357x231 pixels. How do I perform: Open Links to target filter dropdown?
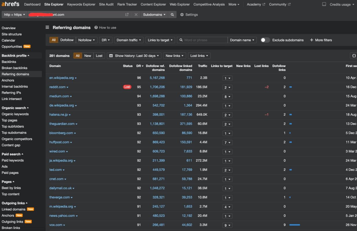pyautogui.click(x=160, y=40)
